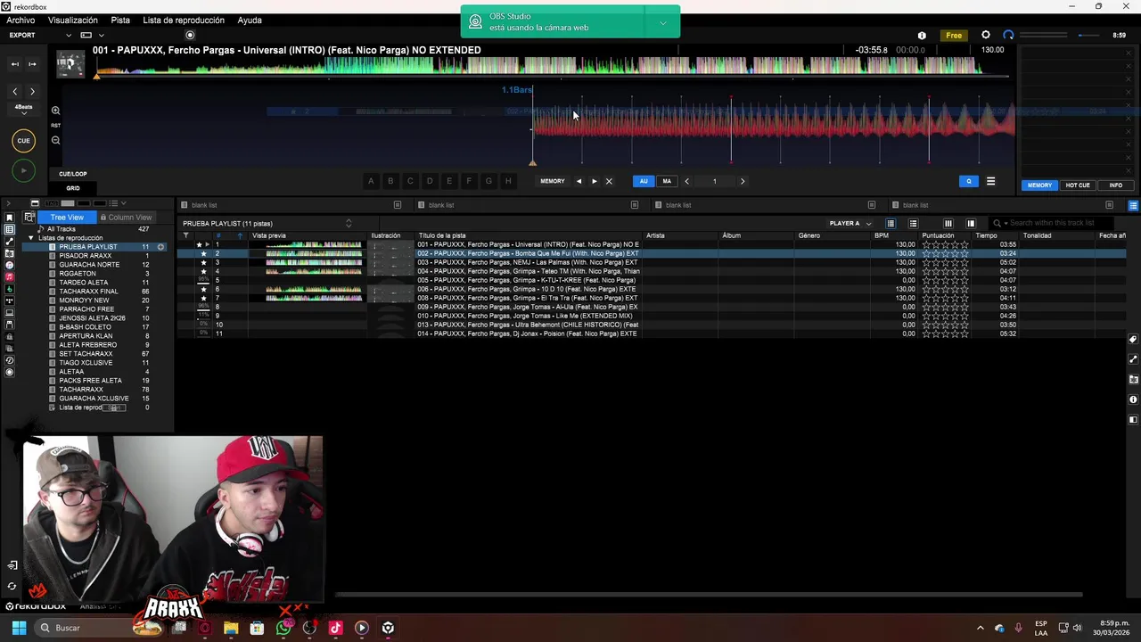Screen dimensions: 1141x642
Task: Select hot cue pad D
Action: coord(430,181)
